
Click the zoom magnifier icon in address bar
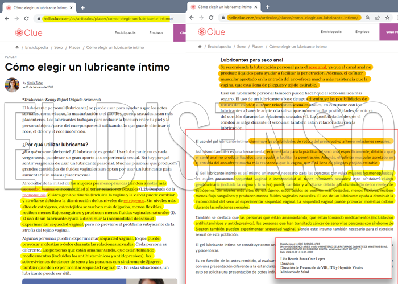point(367,18)
